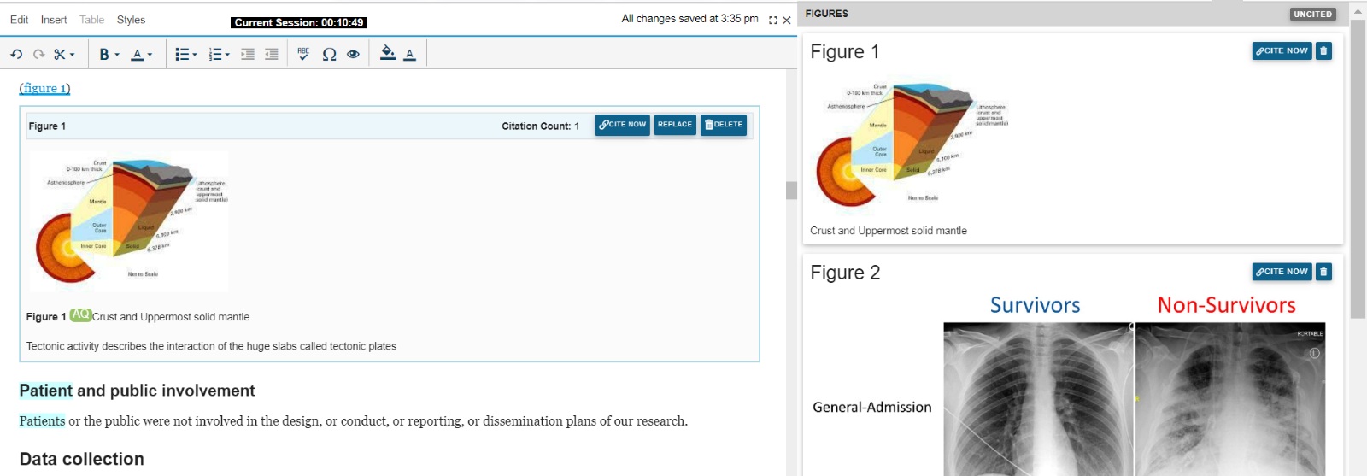Click Cite Now on the Figure 1 card
Image resolution: width=1367 pixels, height=476 pixels.
[x=1282, y=50]
